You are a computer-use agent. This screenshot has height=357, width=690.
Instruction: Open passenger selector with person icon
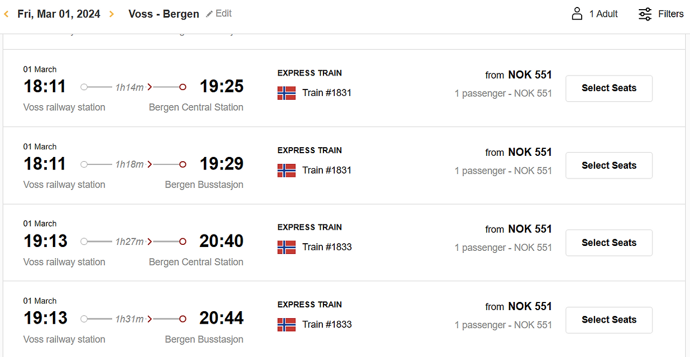577,13
